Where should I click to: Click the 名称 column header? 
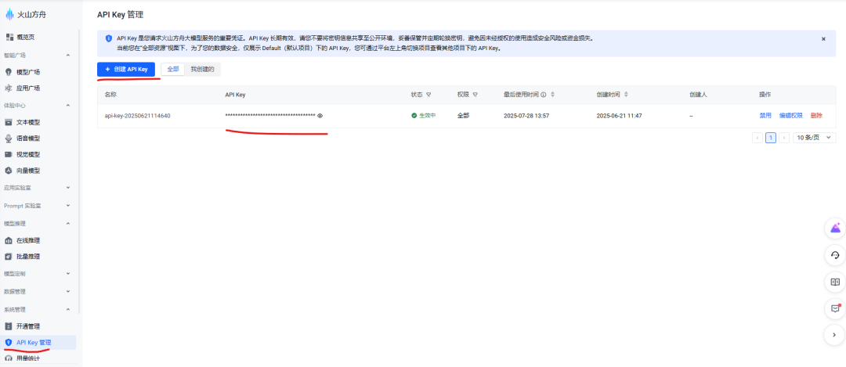tap(110, 95)
